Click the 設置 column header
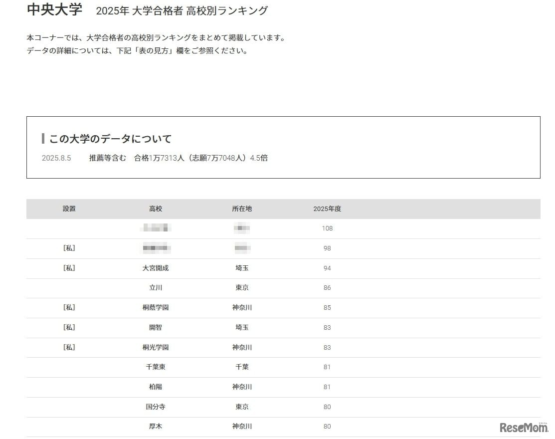Viewport: 555px width, 439px height. (68, 209)
